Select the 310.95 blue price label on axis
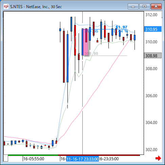This screenshot has height=165, width=165. (x=153, y=29)
